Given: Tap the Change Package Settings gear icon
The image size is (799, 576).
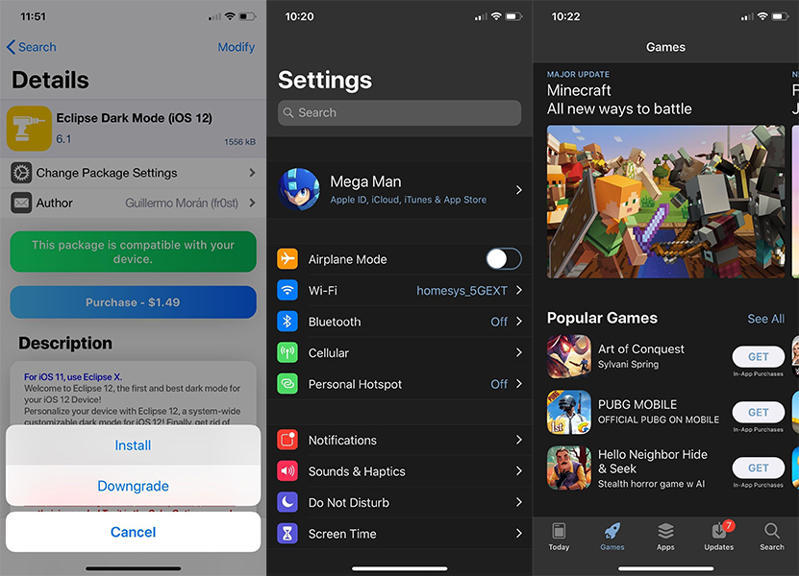Looking at the screenshot, I should tap(21, 173).
